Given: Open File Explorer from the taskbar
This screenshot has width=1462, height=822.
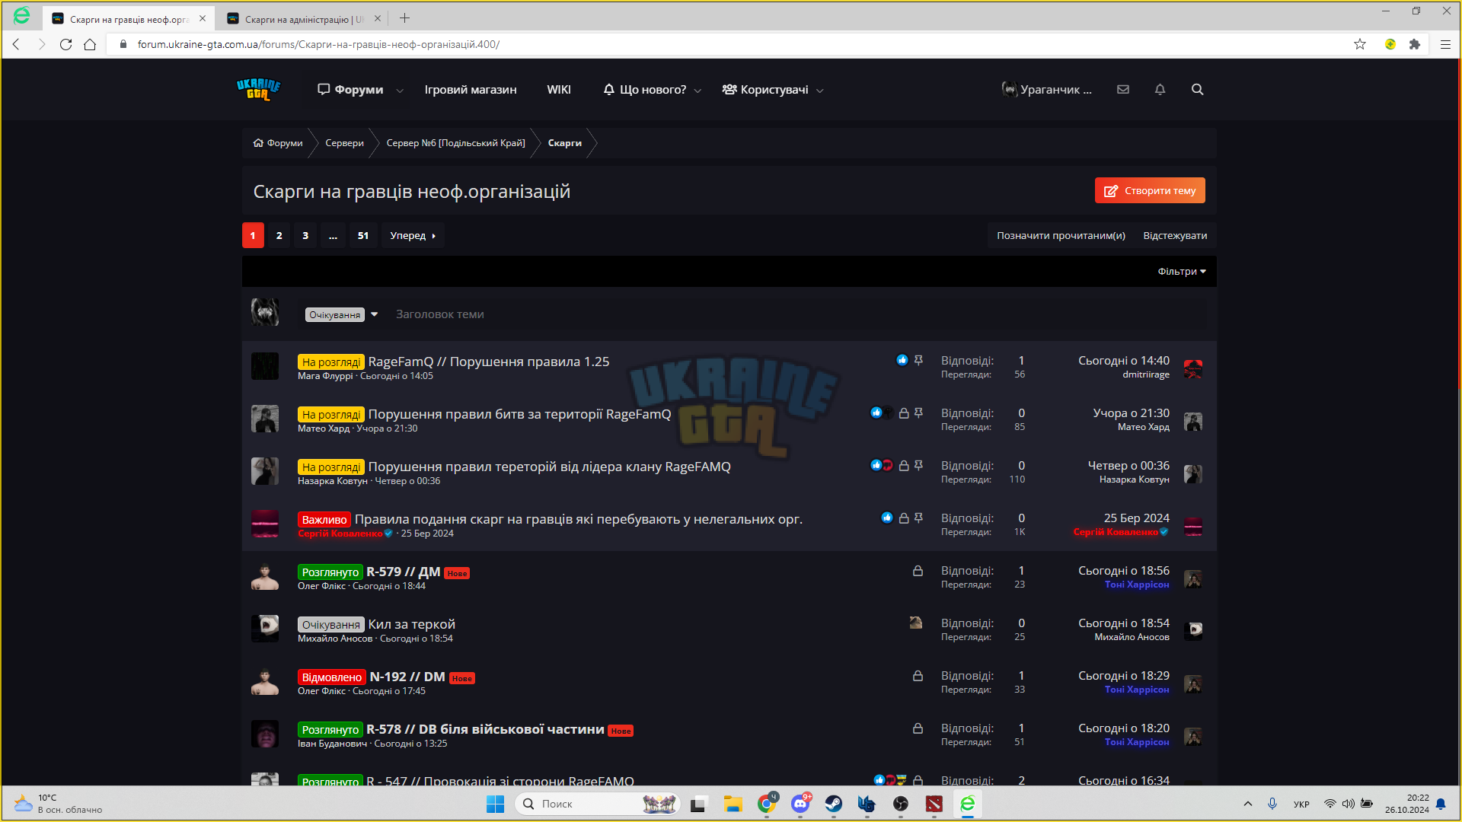Looking at the screenshot, I should pos(733,804).
